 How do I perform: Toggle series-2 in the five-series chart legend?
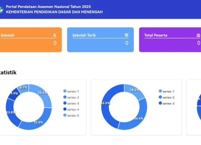pos(71,97)
